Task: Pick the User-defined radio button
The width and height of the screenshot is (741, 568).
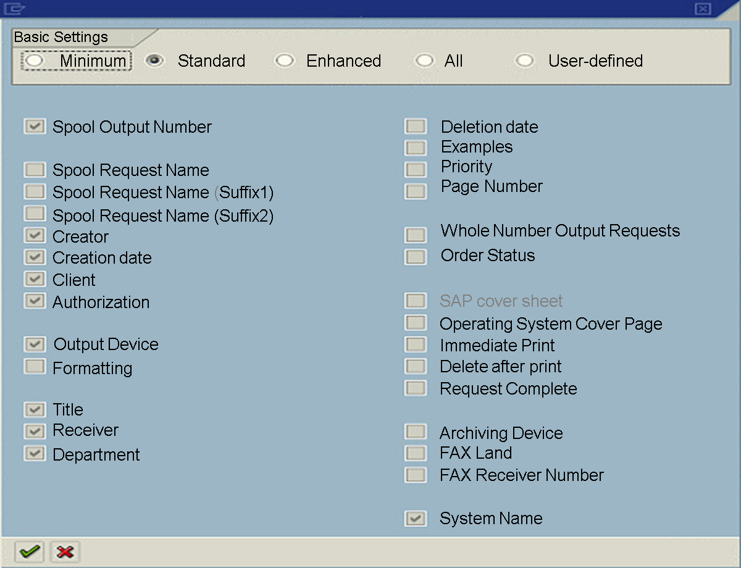Action: [x=525, y=61]
